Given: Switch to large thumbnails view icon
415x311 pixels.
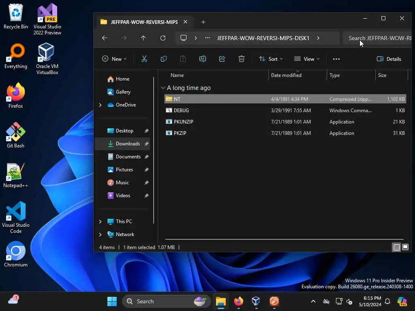Looking at the screenshot, I should [x=405, y=247].
